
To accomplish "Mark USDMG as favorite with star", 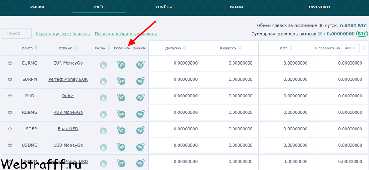I will click(x=10, y=145).
